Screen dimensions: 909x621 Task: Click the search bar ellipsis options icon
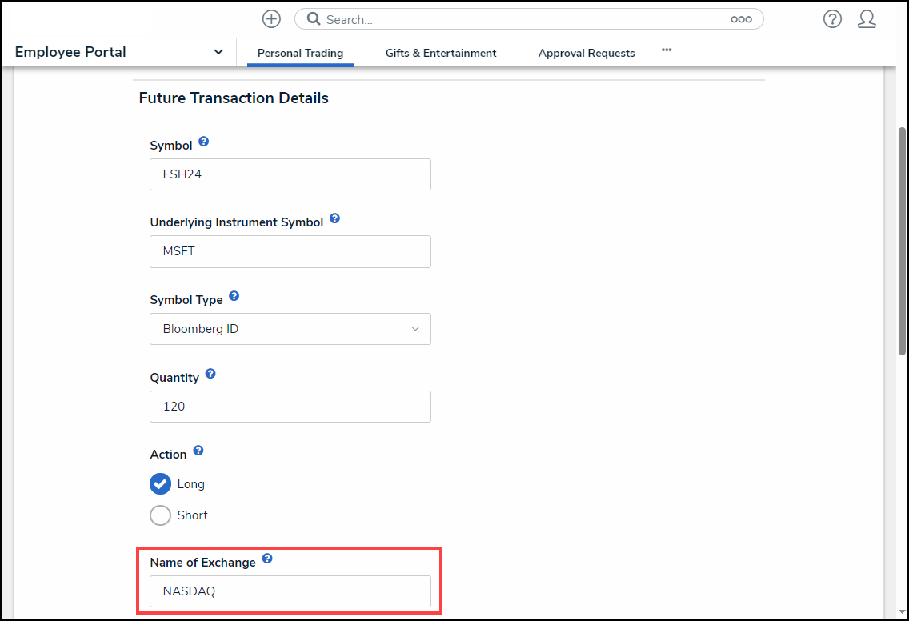point(741,20)
